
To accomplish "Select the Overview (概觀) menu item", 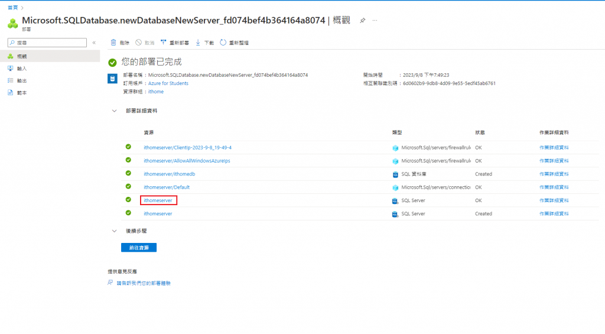I will 50,56.
